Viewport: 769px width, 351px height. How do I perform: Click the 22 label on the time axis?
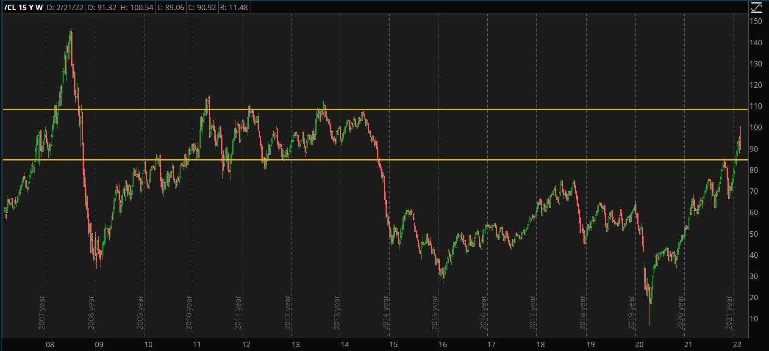tap(737, 344)
